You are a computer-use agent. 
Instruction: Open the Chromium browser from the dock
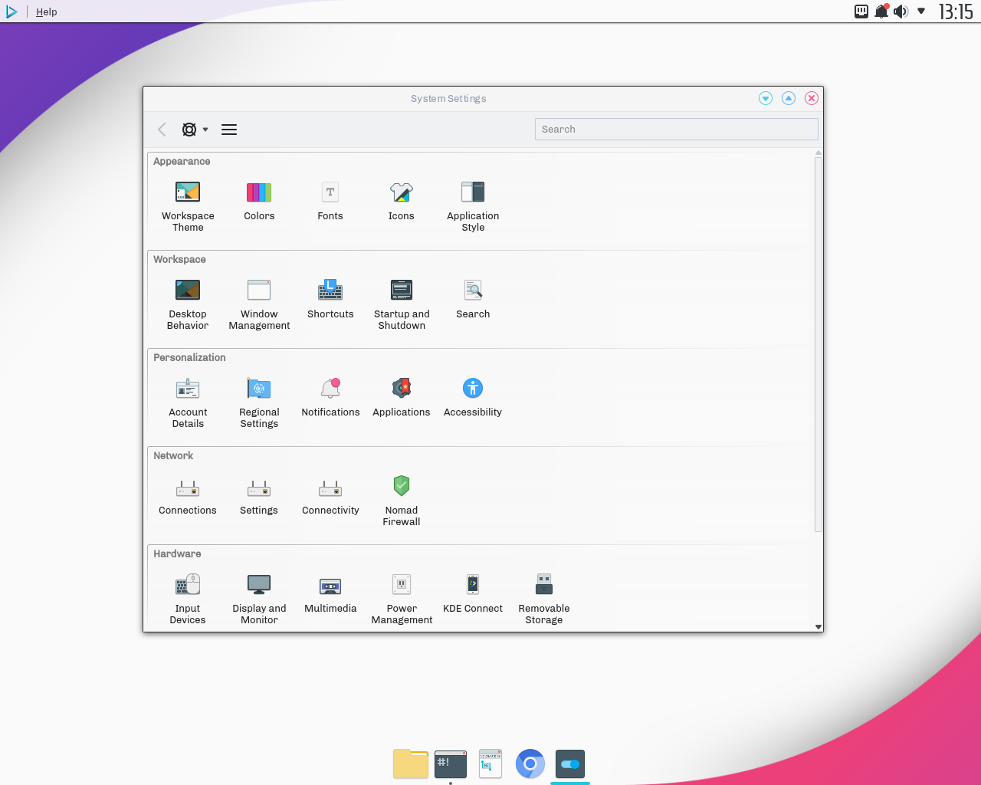coord(530,764)
